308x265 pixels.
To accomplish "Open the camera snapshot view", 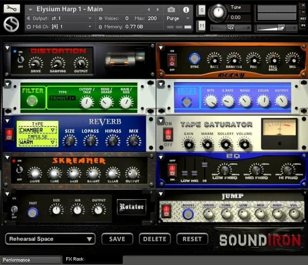I will coord(171,9).
